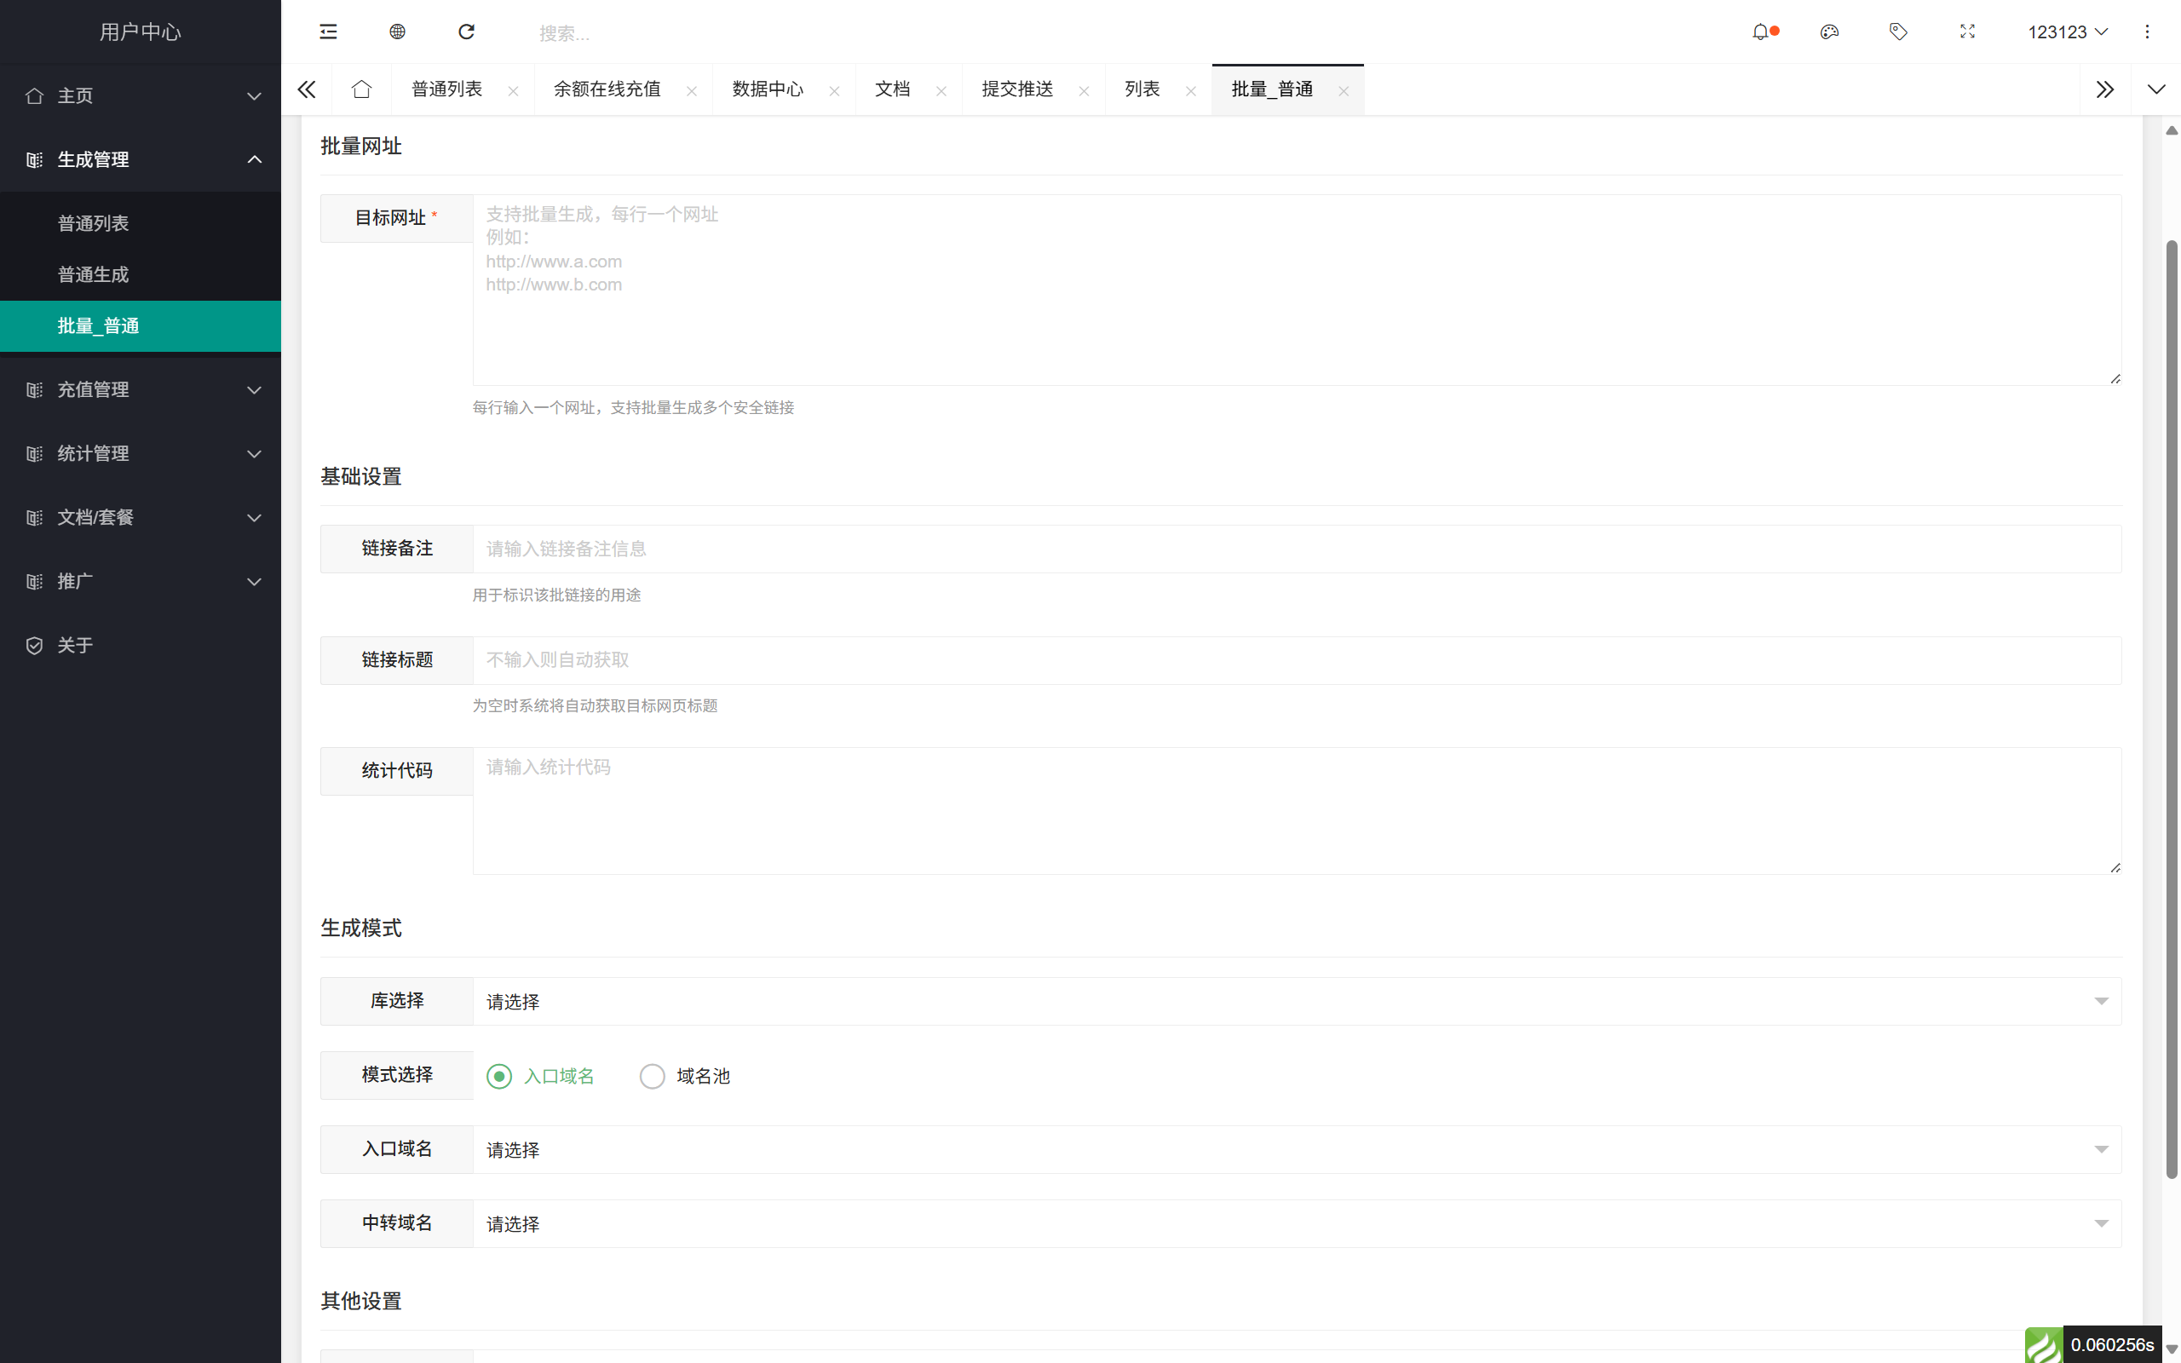Enter fullscreen mode with the expand icon
Screen dimensions: 2181x1363
1967,32
